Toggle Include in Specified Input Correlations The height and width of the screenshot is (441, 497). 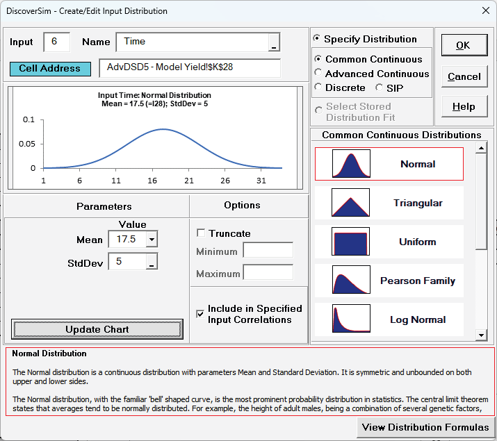201,314
